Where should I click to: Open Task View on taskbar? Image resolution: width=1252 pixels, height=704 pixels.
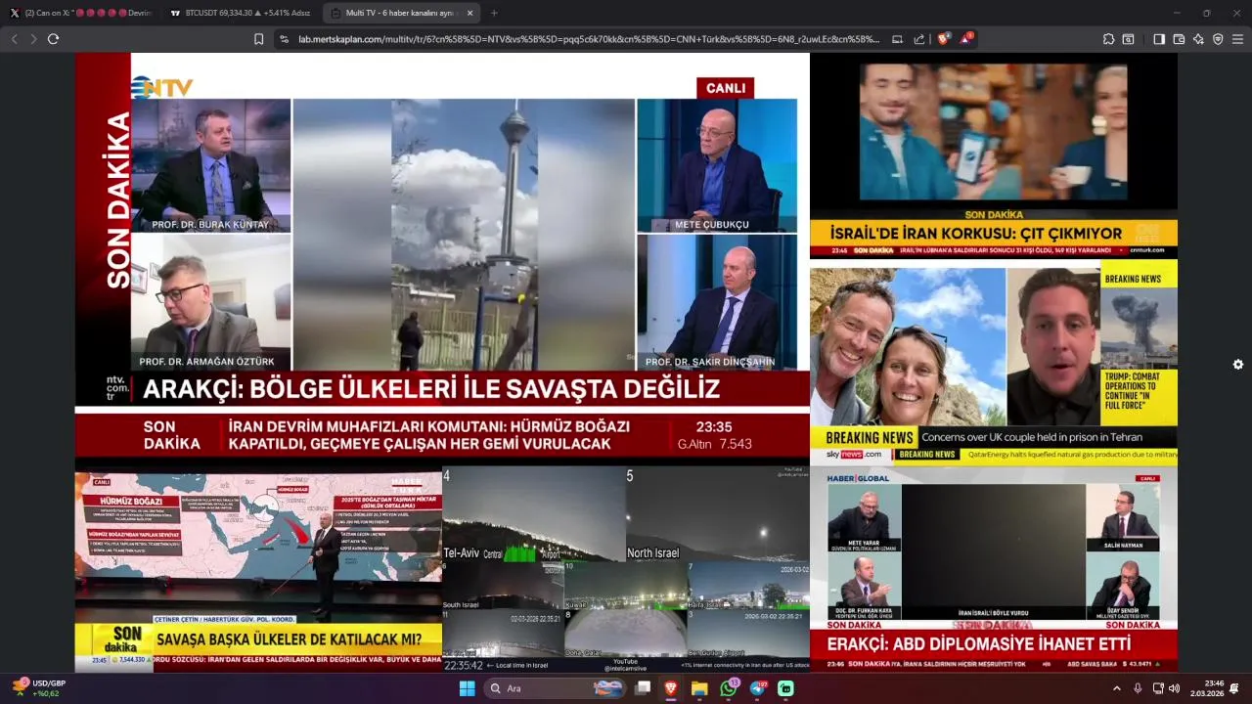pos(643,688)
